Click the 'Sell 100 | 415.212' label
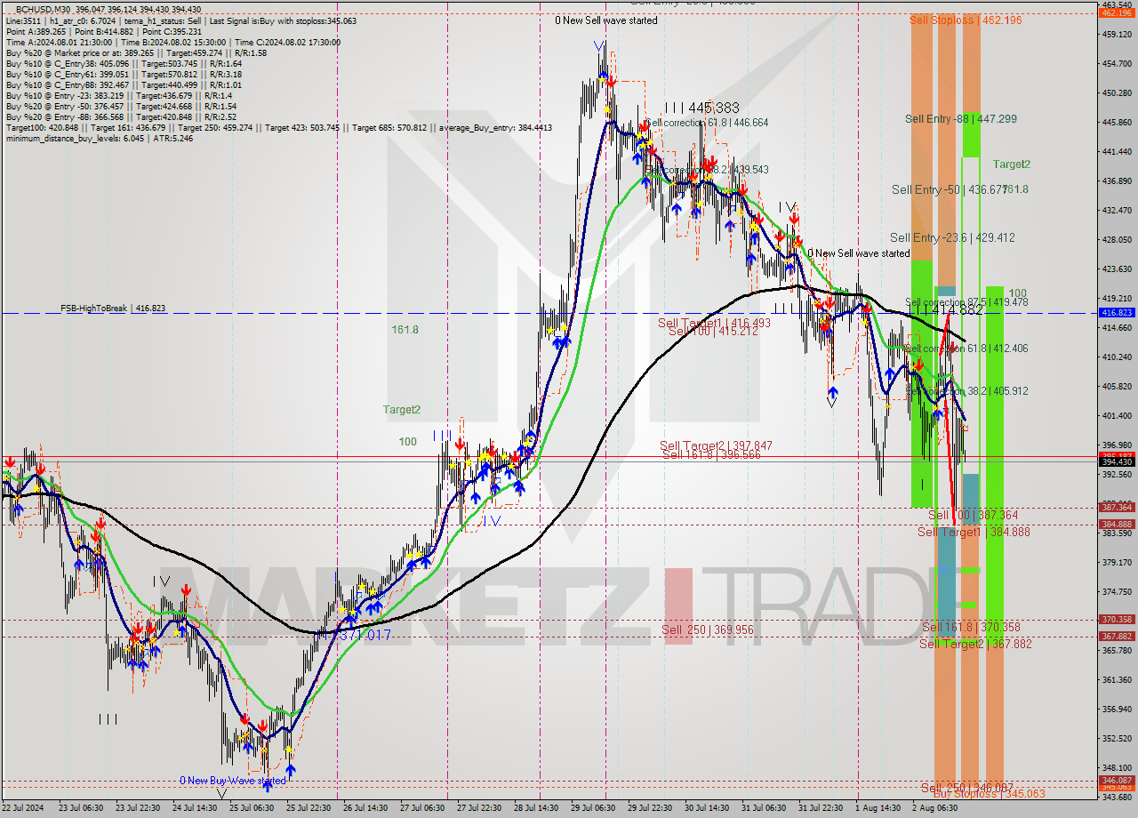Viewport: 1138px width, 818px height. tap(713, 331)
